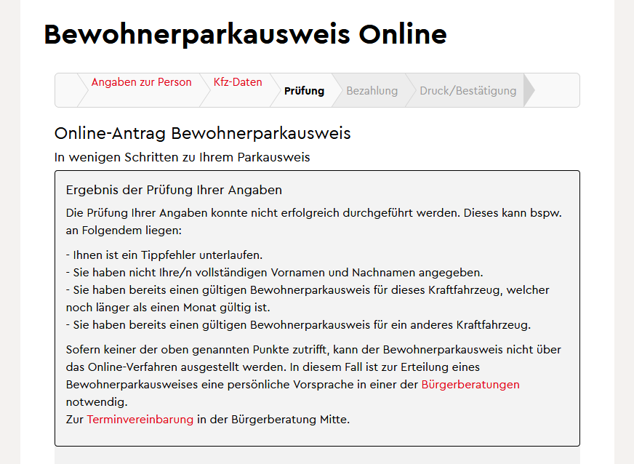Click the sentence starting Die Prüfung Ihrer Angaben
Viewport: 634px width, 464px height.
pos(313,214)
